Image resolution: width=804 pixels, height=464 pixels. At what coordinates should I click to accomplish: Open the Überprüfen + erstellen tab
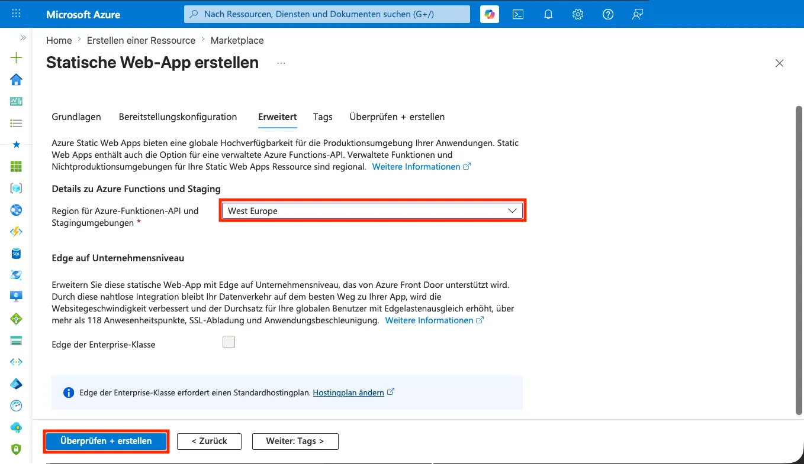[397, 116]
